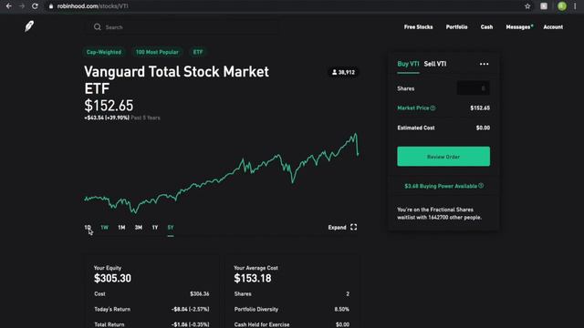The height and width of the screenshot is (328, 584).
Task: Click the Expand chart label
Action: 337,227
